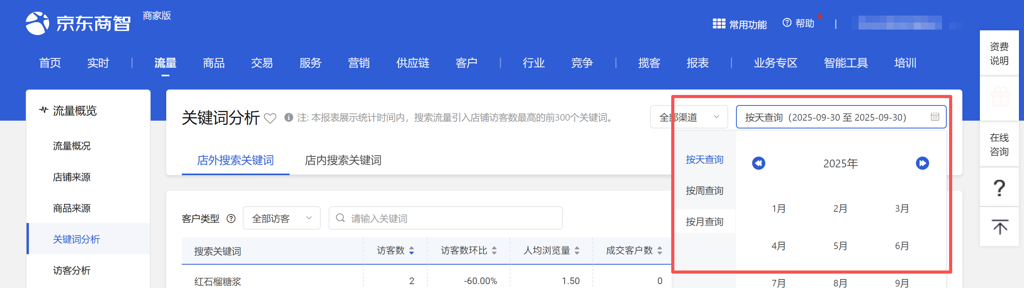Open the 实时 menu
Image resolution: width=1024 pixels, height=288 pixels.
point(98,63)
